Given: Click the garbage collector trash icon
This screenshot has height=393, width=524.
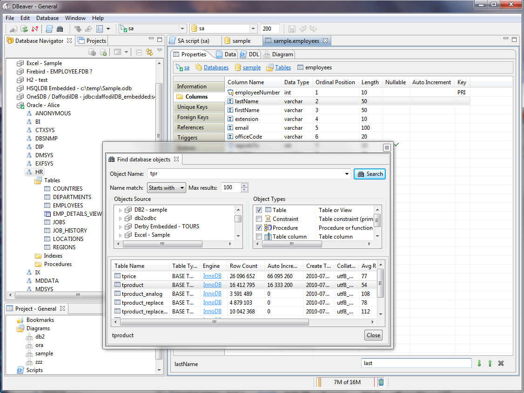Looking at the screenshot, I should (381, 382).
